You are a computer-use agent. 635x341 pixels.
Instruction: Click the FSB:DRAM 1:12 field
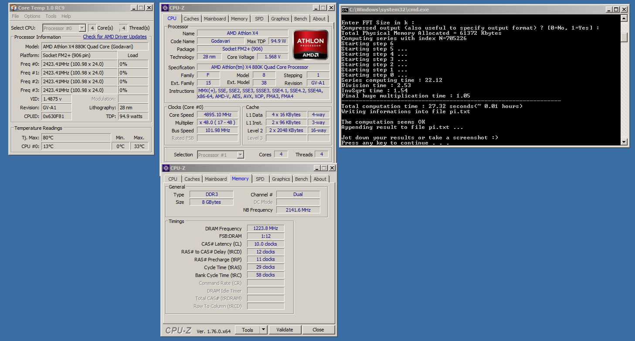coord(265,236)
